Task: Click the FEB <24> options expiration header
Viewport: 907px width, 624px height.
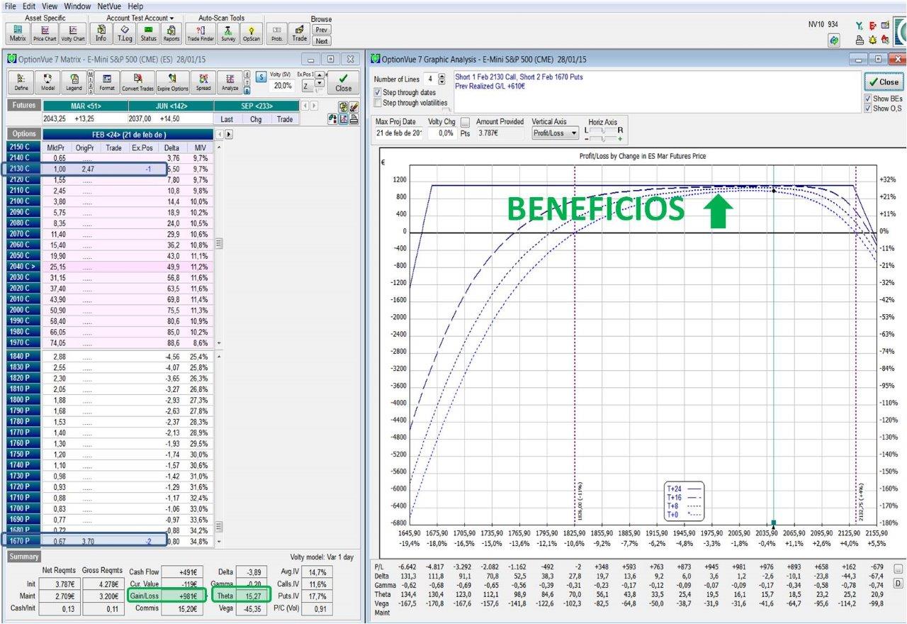Action: 128,134
